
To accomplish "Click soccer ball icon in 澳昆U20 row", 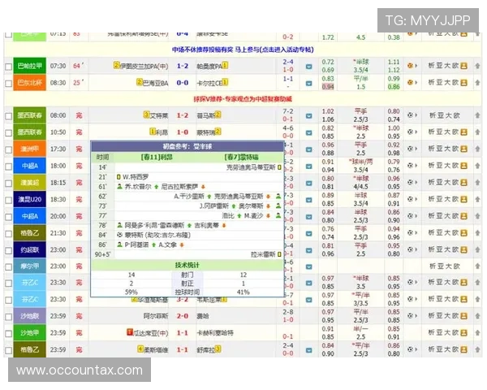I will tap(410, 199).
